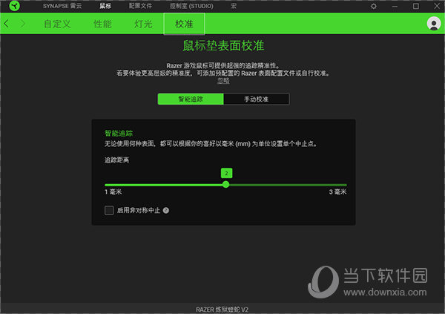Open the user account avatar
The width and height of the screenshot is (445, 314).
434,24
